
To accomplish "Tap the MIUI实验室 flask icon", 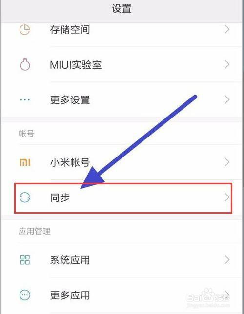I will pos(25,64).
